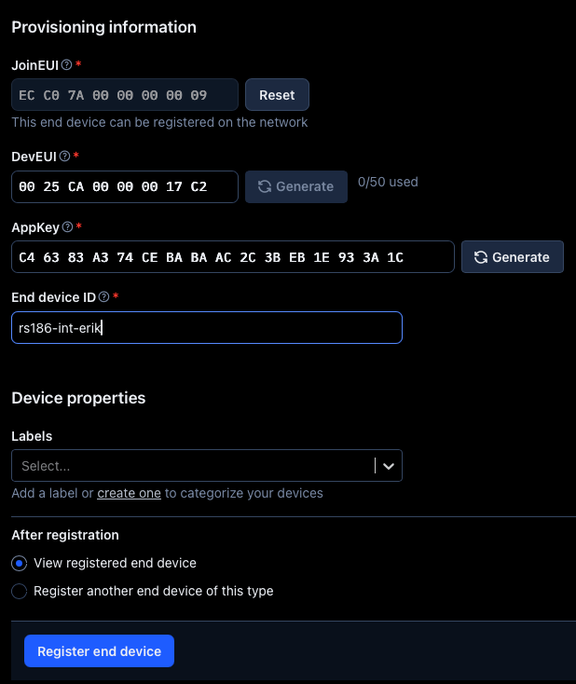Click the Register end device button
Screen dimensions: 576x684
pos(99,651)
